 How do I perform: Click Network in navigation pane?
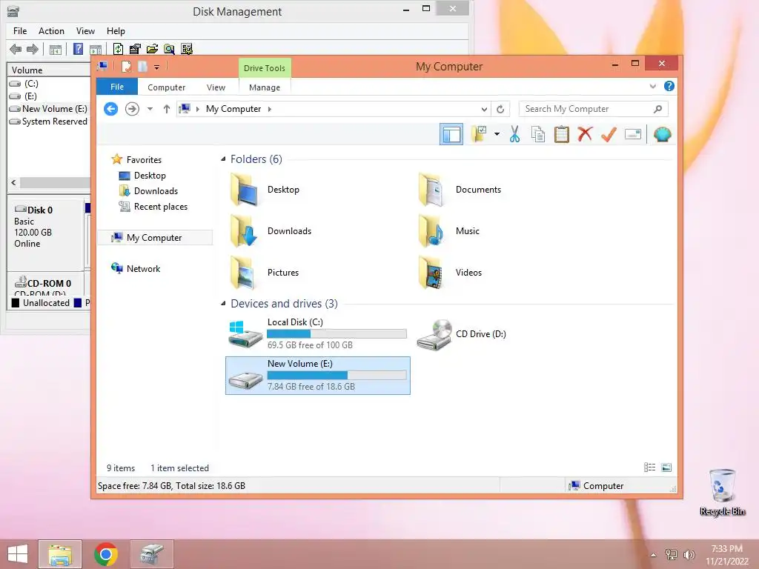143,268
